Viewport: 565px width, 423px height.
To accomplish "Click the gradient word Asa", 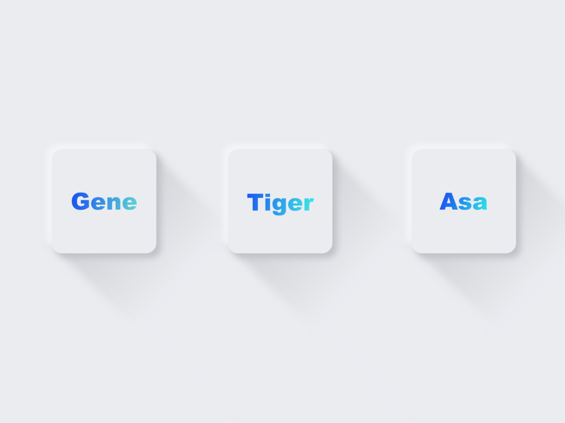I will click(x=463, y=201).
